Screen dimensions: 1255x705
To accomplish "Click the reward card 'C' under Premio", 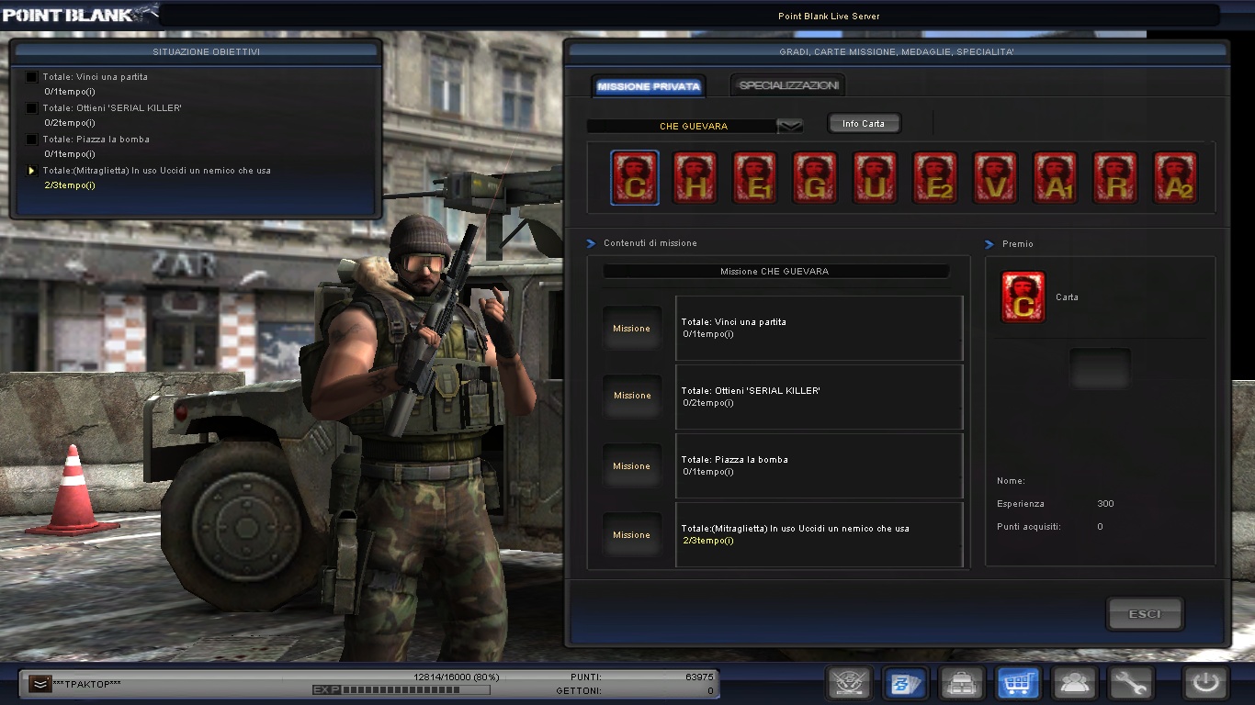I will (1023, 297).
